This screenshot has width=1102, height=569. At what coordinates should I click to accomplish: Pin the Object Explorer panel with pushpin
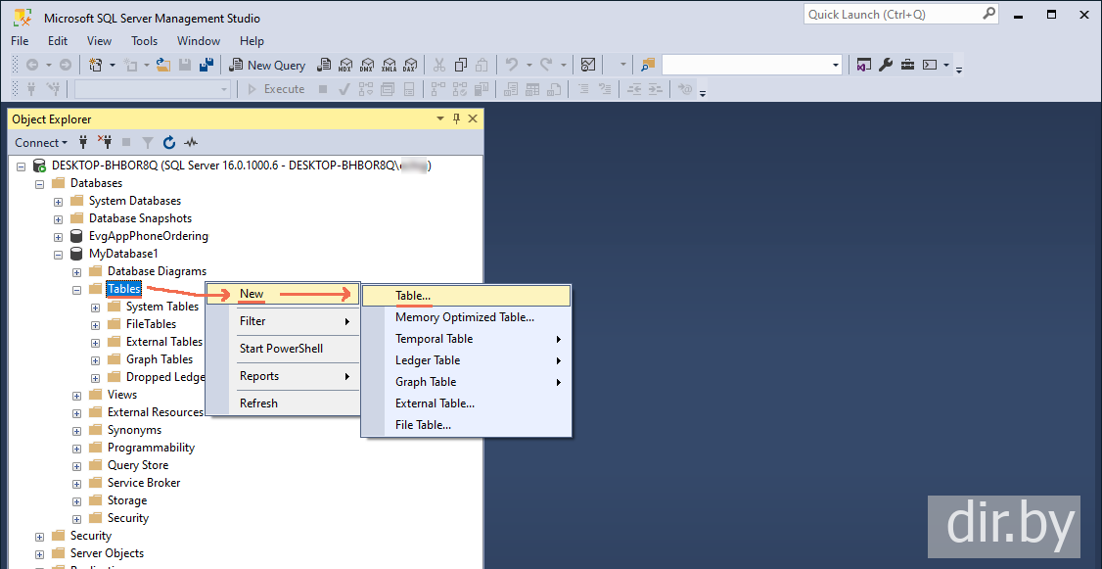point(456,119)
